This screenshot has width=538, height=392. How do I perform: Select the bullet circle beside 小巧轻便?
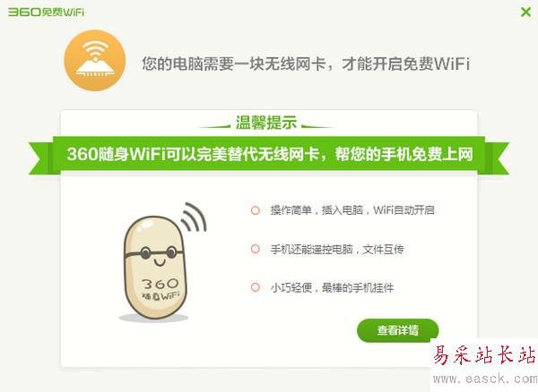click(x=256, y=287)
